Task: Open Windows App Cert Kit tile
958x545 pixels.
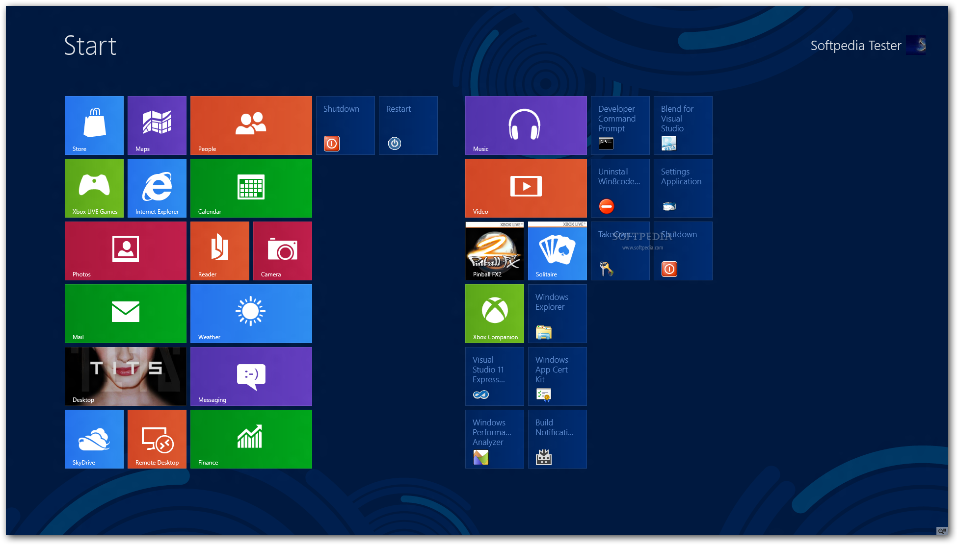Action: coord(558,376)
